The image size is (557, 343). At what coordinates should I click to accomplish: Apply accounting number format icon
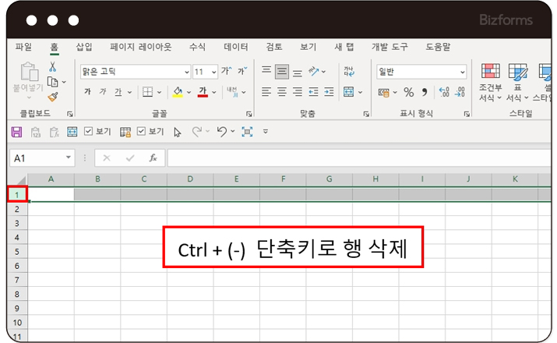(383, 93)
